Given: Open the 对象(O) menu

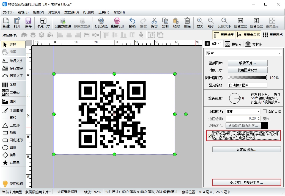Looking at the screenshot, I should [54, 12].
